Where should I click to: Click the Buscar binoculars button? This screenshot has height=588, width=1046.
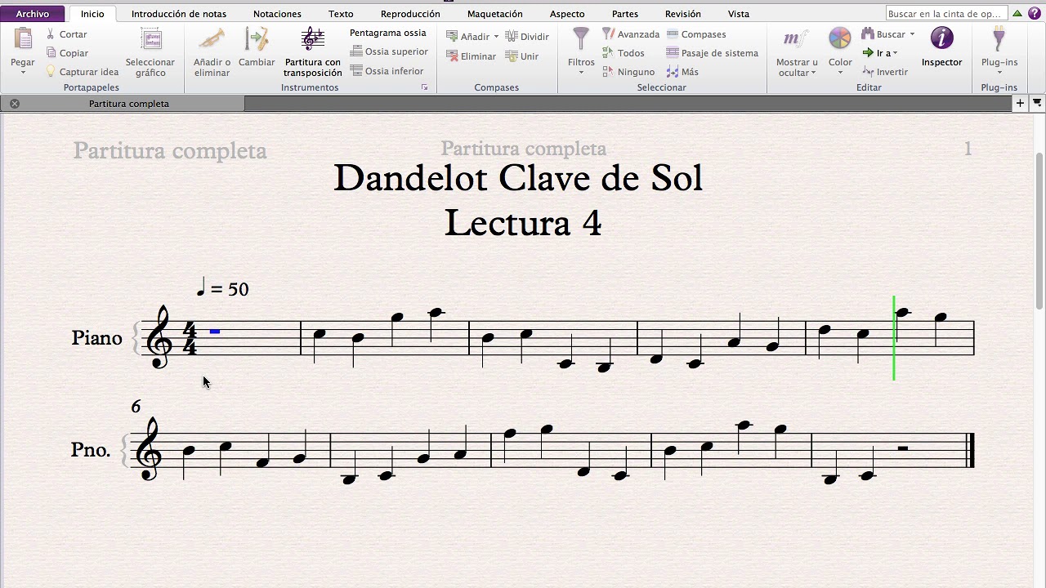883,34
